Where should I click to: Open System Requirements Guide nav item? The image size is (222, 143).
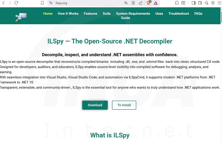[x=133, y=16]
